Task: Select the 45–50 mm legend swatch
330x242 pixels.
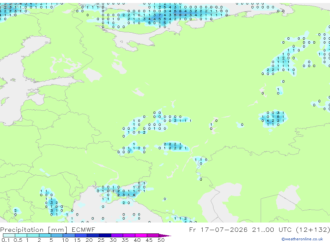Action: pyautogui.click(x=153, y=235)
